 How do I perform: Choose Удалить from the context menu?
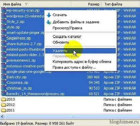tap(80, 51)
